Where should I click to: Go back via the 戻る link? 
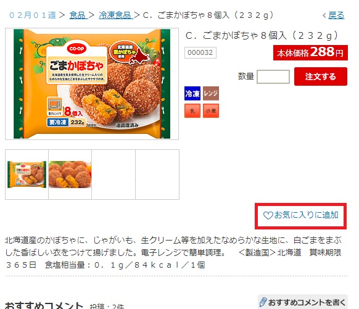coord(336,15)
